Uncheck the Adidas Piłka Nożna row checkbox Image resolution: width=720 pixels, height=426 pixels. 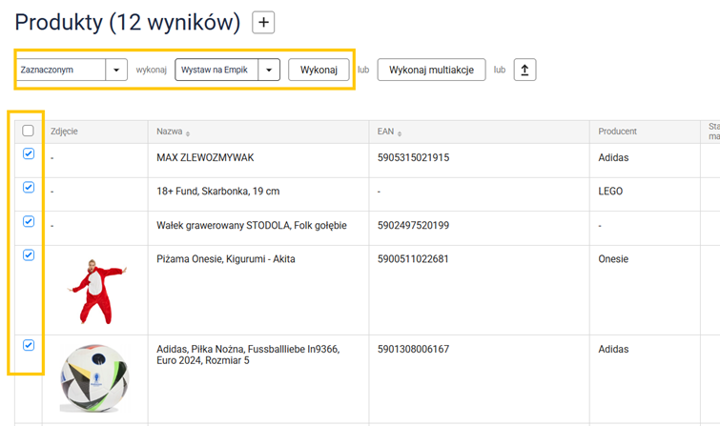pos(28,345)
